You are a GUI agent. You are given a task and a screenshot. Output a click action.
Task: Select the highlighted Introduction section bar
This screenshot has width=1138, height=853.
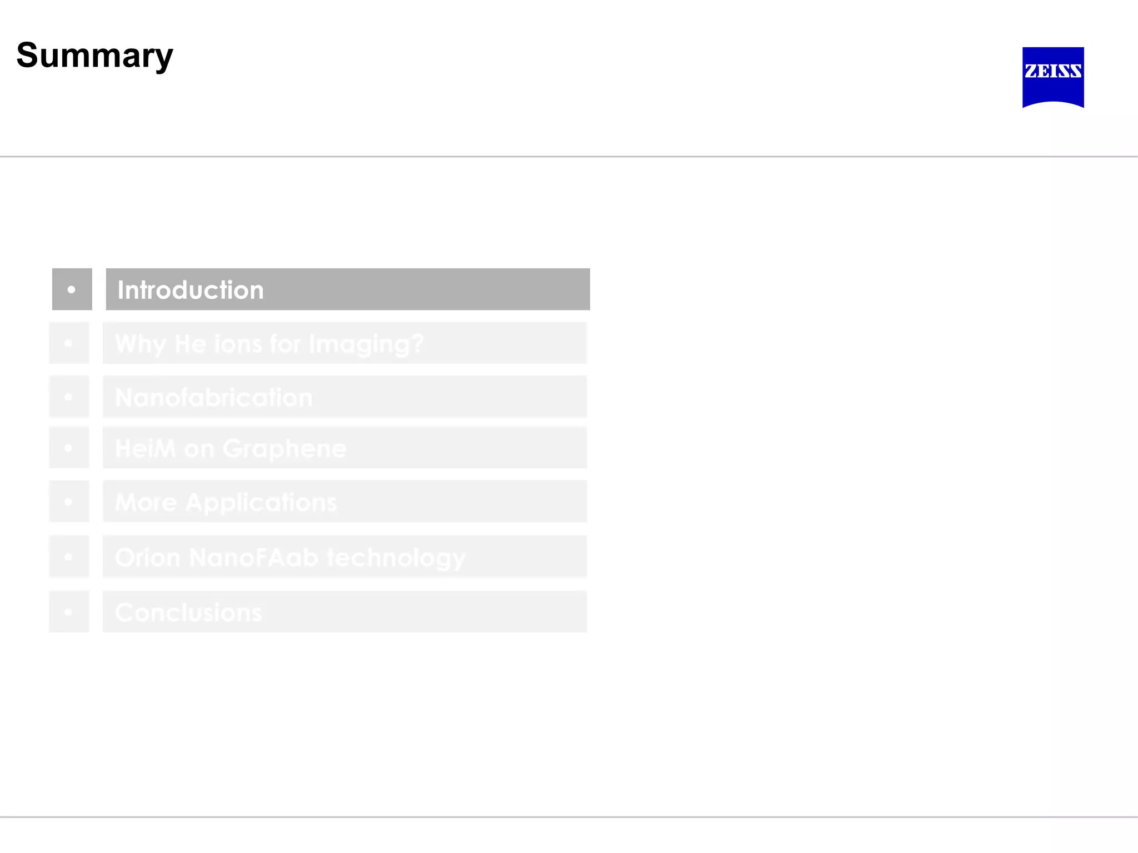[x=347, y=289]
